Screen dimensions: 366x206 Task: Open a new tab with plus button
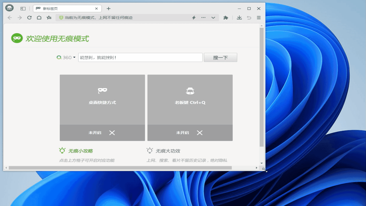click(108, 9)
